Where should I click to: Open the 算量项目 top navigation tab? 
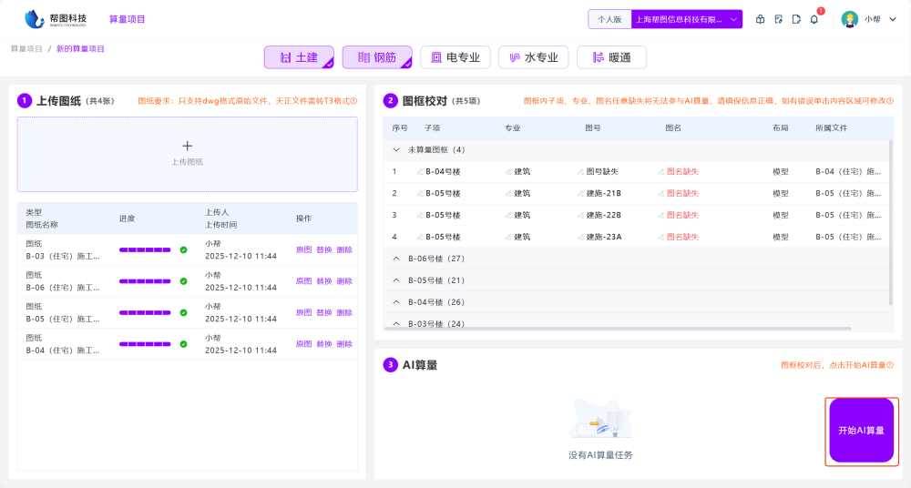coord(127,19)
